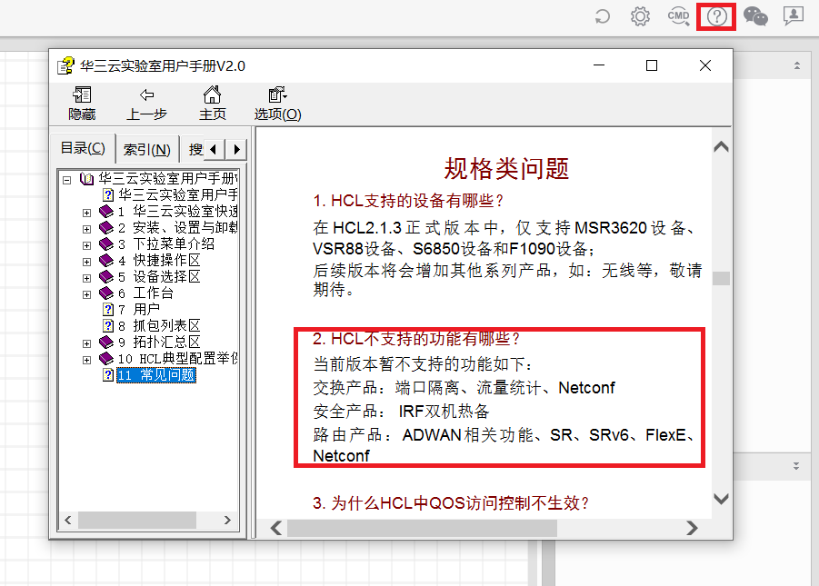This screenshot has width=819, height=586.
Task: Select 3 下拉菜单介绍 tree item
Action: pyautogui.click(x=166, y=243)
